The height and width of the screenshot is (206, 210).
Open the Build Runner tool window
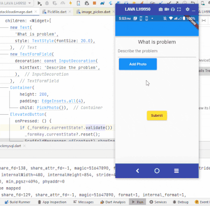(x=17, y=202)
